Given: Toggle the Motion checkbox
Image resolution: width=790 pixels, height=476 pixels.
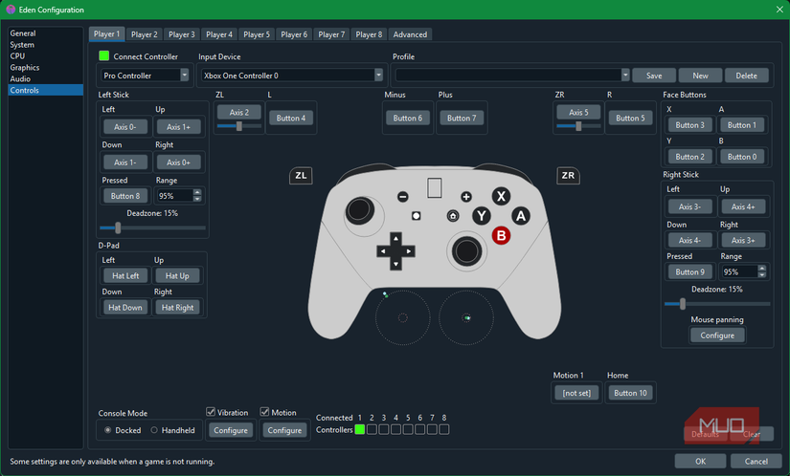Looking at the screenshot, I should [x=264, y=412].
